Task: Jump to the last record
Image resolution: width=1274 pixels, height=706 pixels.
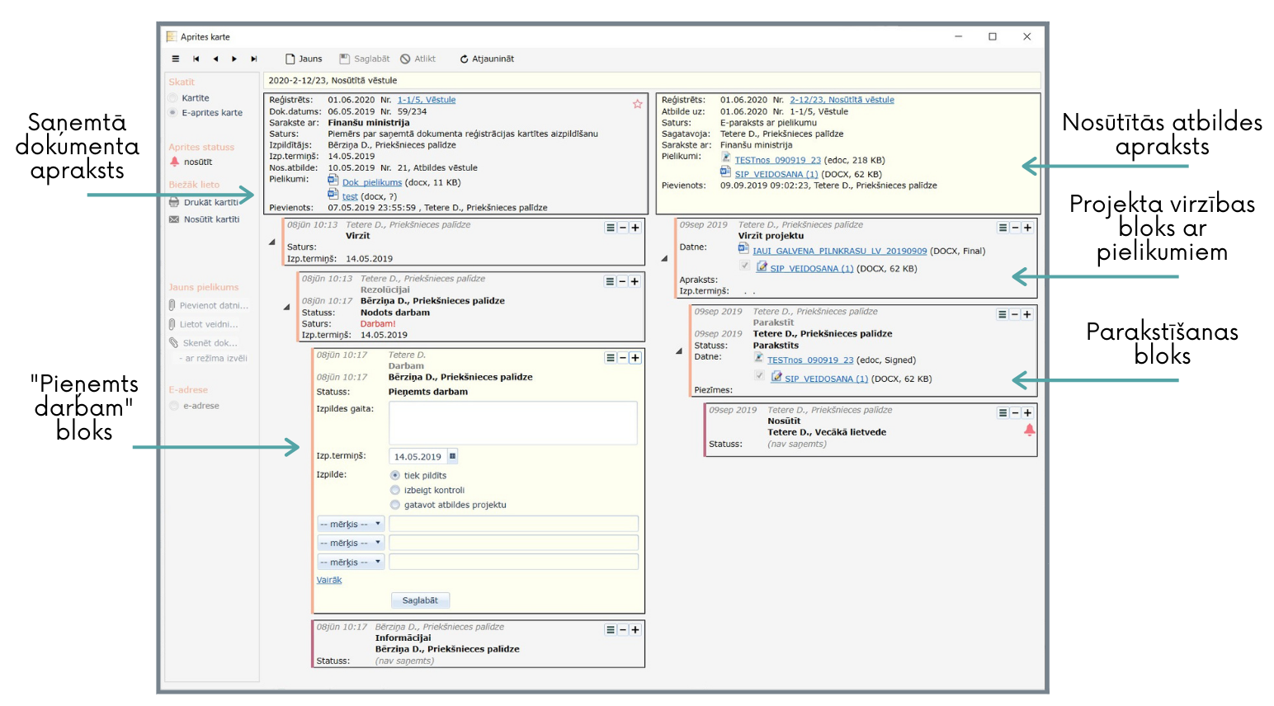Action: coord(254,59)
